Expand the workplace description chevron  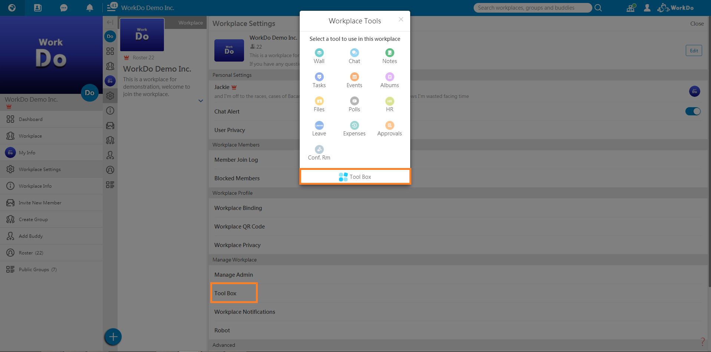(201, 101)
